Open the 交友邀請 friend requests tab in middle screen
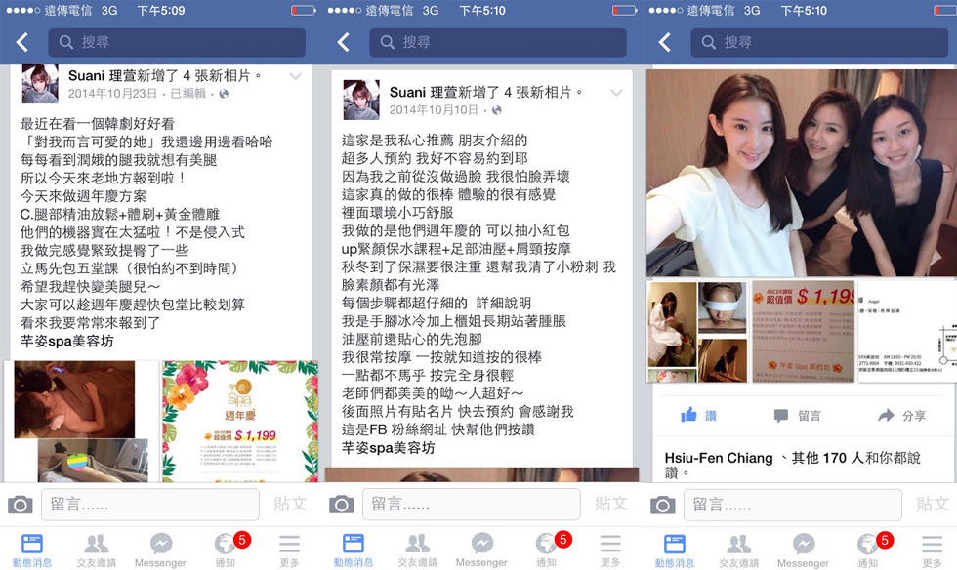 (418, 550)
